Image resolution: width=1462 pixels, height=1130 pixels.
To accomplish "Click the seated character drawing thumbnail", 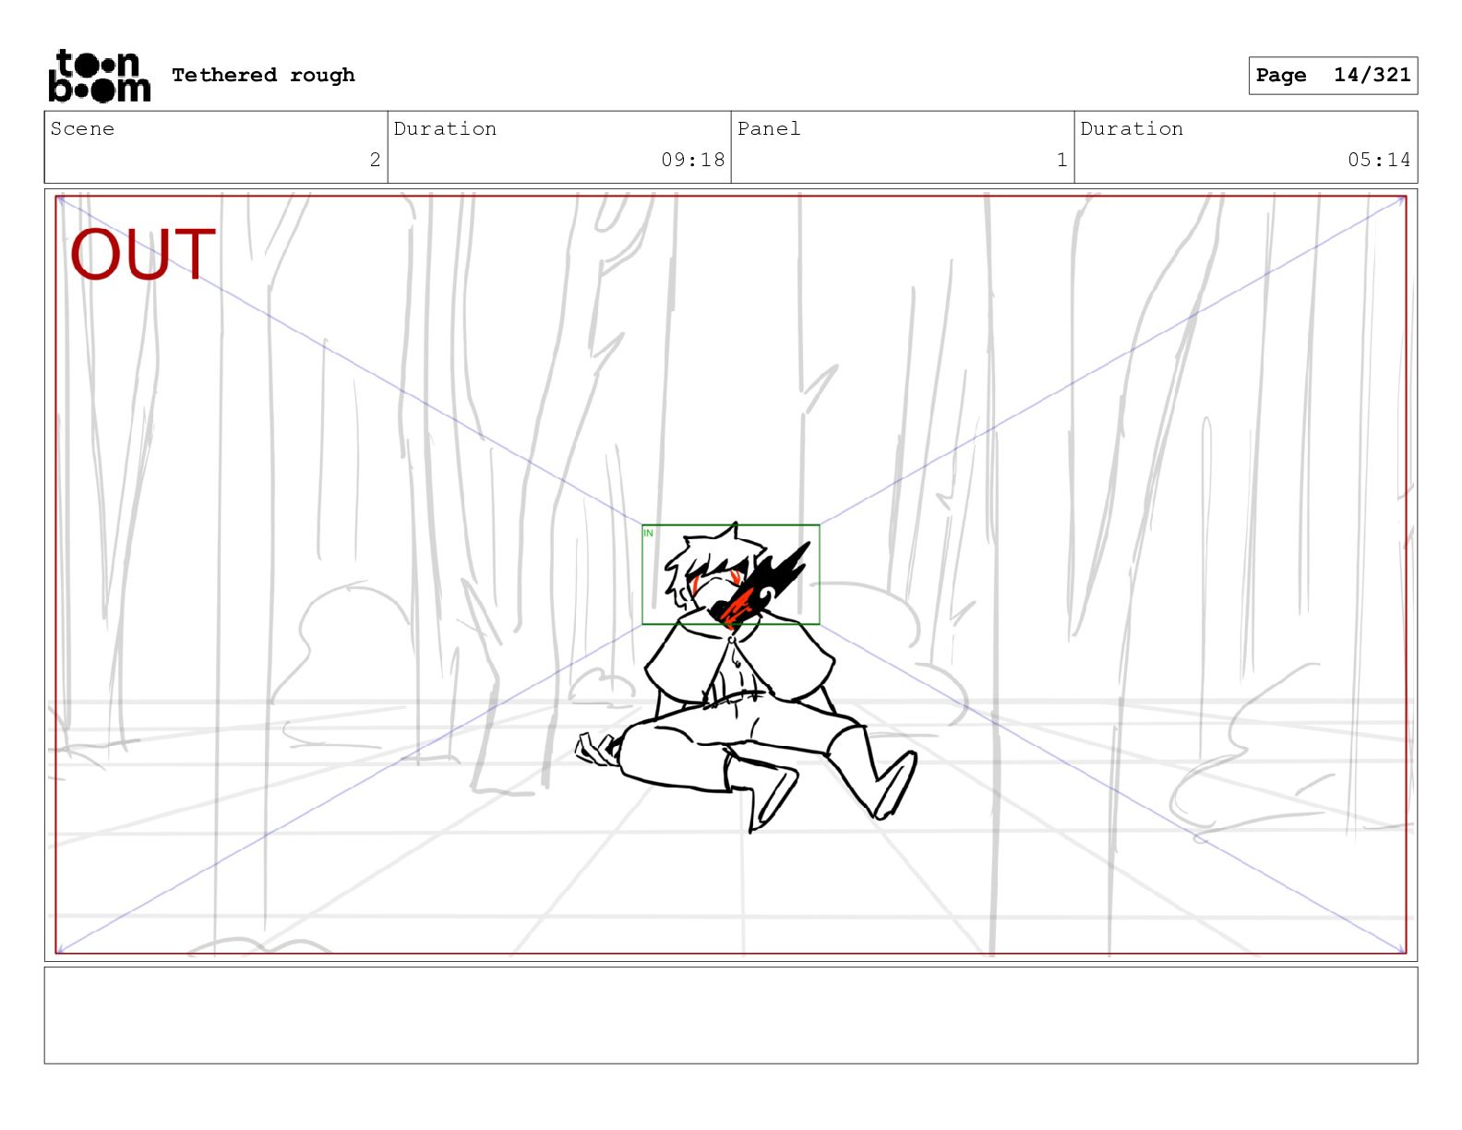I will pyautogui.click(x=746, y=679).
